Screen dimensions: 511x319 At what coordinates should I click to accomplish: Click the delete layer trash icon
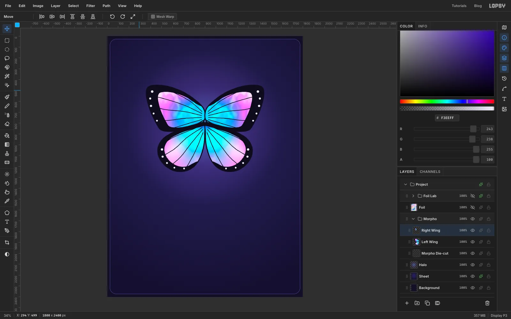point(487,303)
